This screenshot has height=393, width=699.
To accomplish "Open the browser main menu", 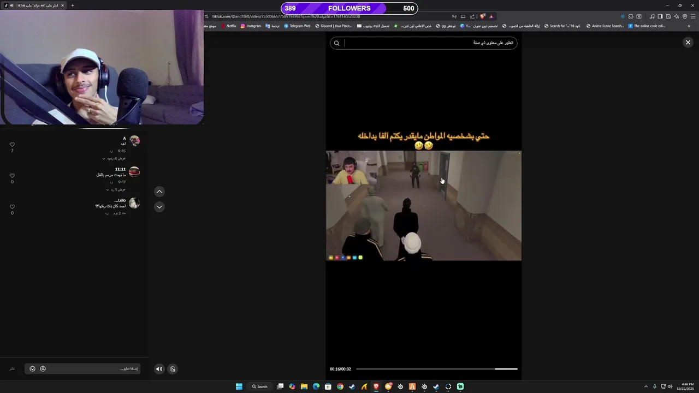I will tap(693, 16).
